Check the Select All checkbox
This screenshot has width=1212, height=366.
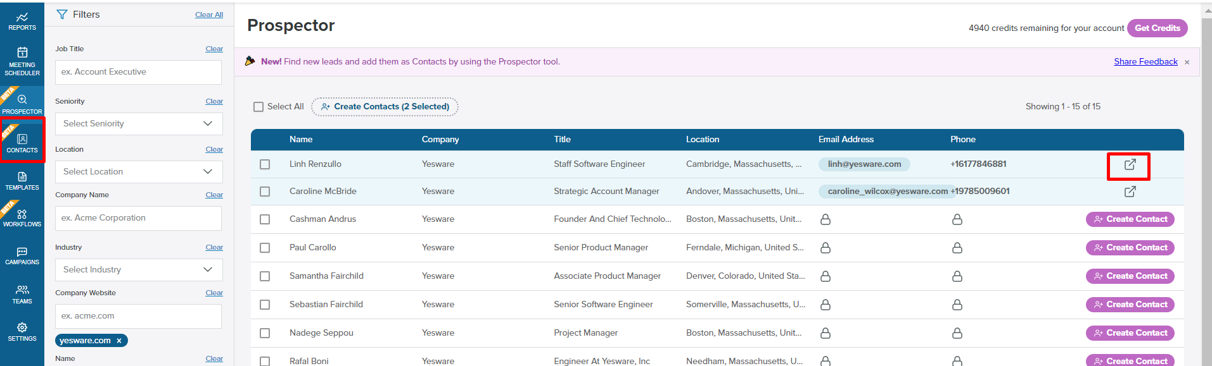click(258, 107)
